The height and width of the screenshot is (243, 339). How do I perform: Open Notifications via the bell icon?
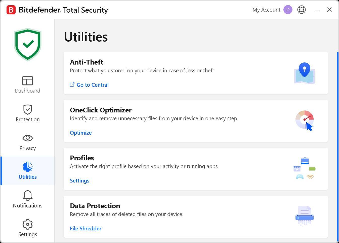coord(28,196)
